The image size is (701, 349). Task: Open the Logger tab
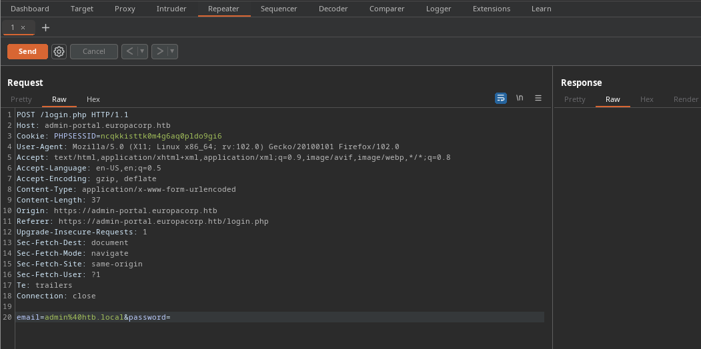click(x=439, y=9)
